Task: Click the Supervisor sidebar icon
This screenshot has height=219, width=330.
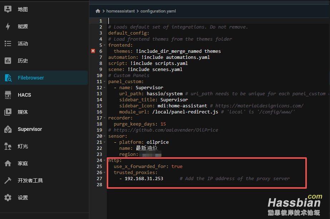Action: tap(8, 129)
